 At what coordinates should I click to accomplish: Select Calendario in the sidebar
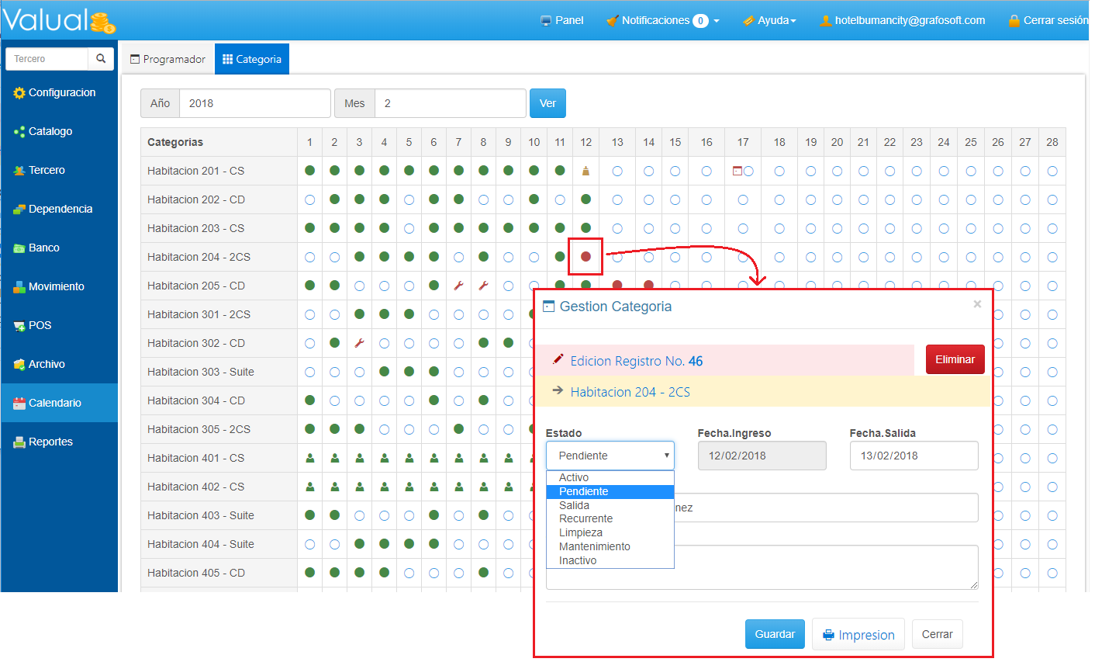[x=60, y=403]
